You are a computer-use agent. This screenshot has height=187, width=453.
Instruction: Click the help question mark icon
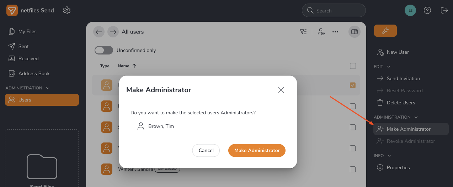click(x=427, y=10)
